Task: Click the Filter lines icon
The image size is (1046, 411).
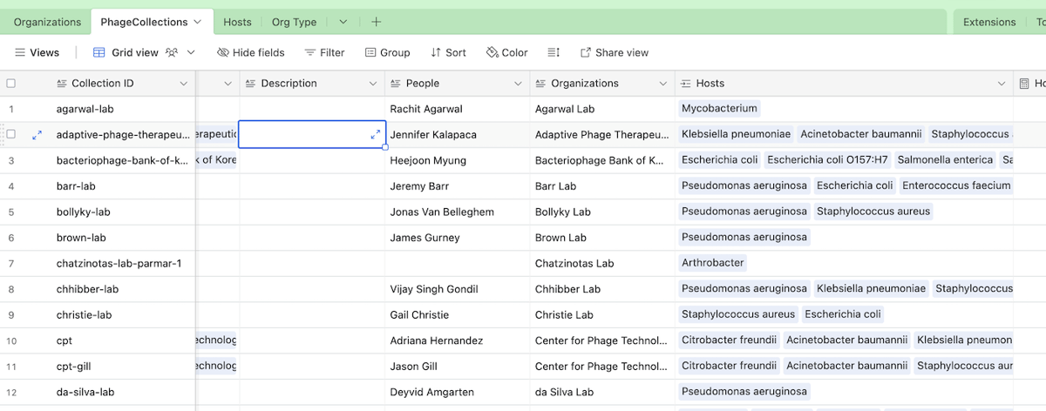Action: tap(309, 52)
